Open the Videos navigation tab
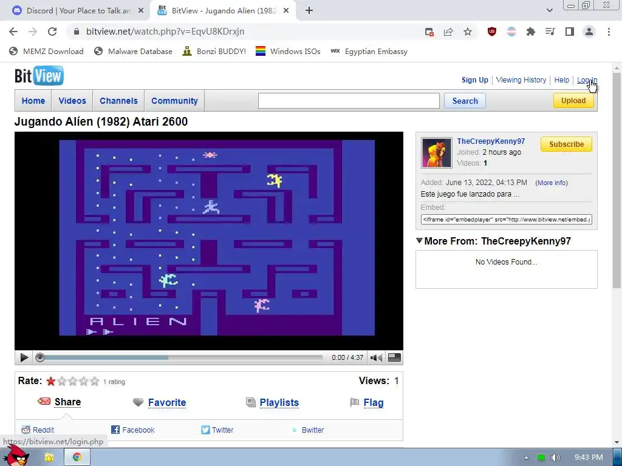 coord(72,101)
